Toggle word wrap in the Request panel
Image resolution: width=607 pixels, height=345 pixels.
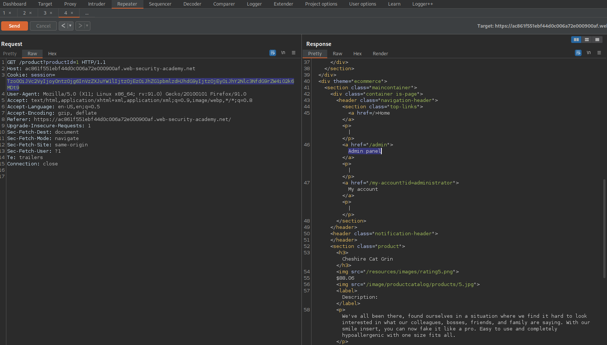(x=273, y=53)
